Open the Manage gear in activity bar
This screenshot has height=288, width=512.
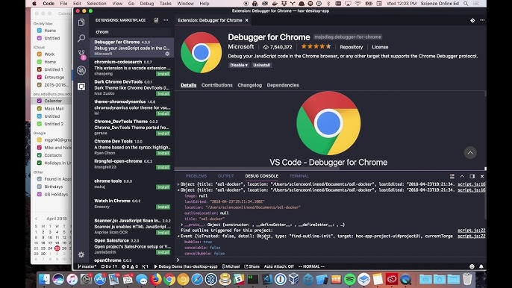81,254
